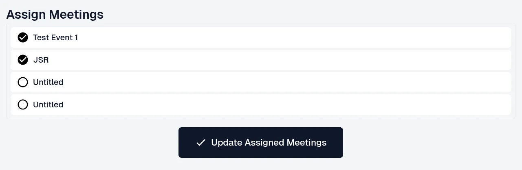Click the first "Untitled" label text
The width and height of the screenshot is (522, 170).
[x=48, y=82]
